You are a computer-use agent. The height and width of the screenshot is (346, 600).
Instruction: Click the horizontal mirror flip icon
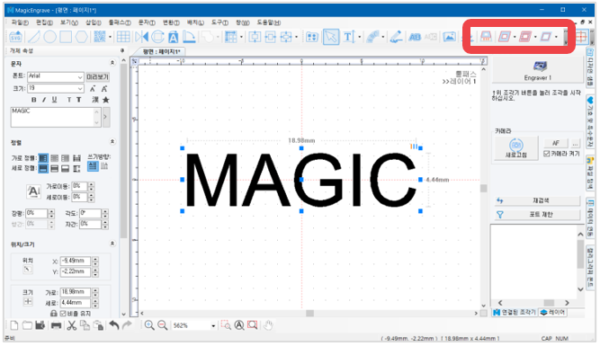pos(141,37)
